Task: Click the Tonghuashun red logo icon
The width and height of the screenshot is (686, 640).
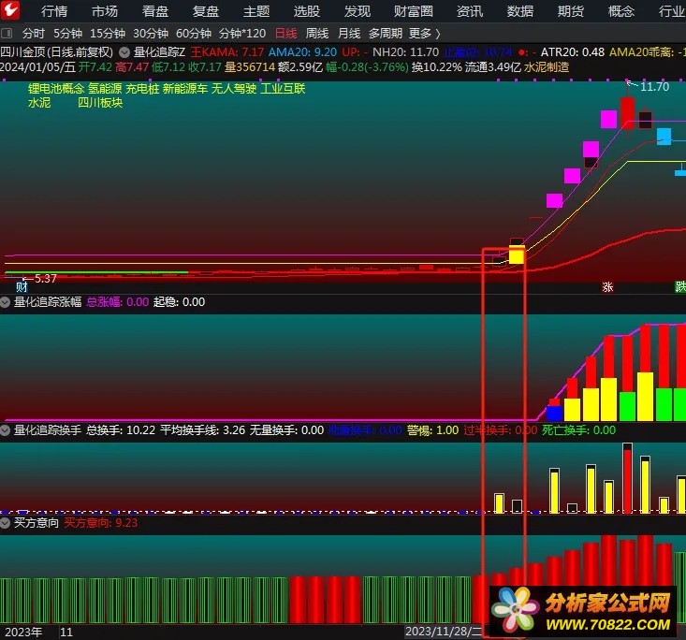Action: [x=10, y=9]
